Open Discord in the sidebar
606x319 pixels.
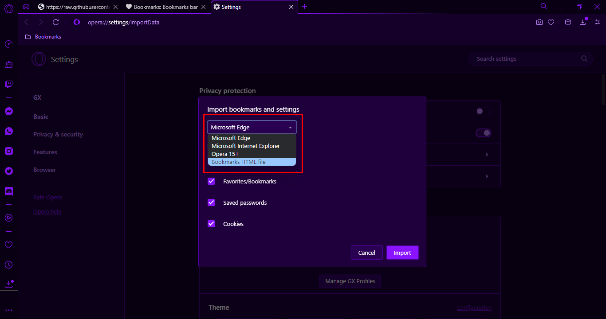click(x=8, y=191)
